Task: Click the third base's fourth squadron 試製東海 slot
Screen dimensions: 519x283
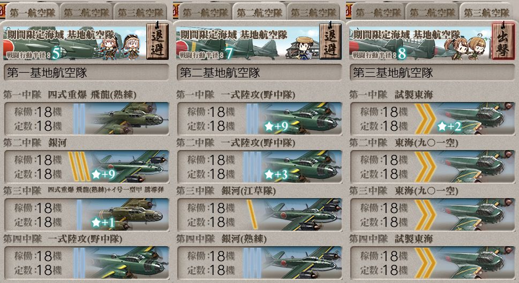Action: tap(433, 263)
